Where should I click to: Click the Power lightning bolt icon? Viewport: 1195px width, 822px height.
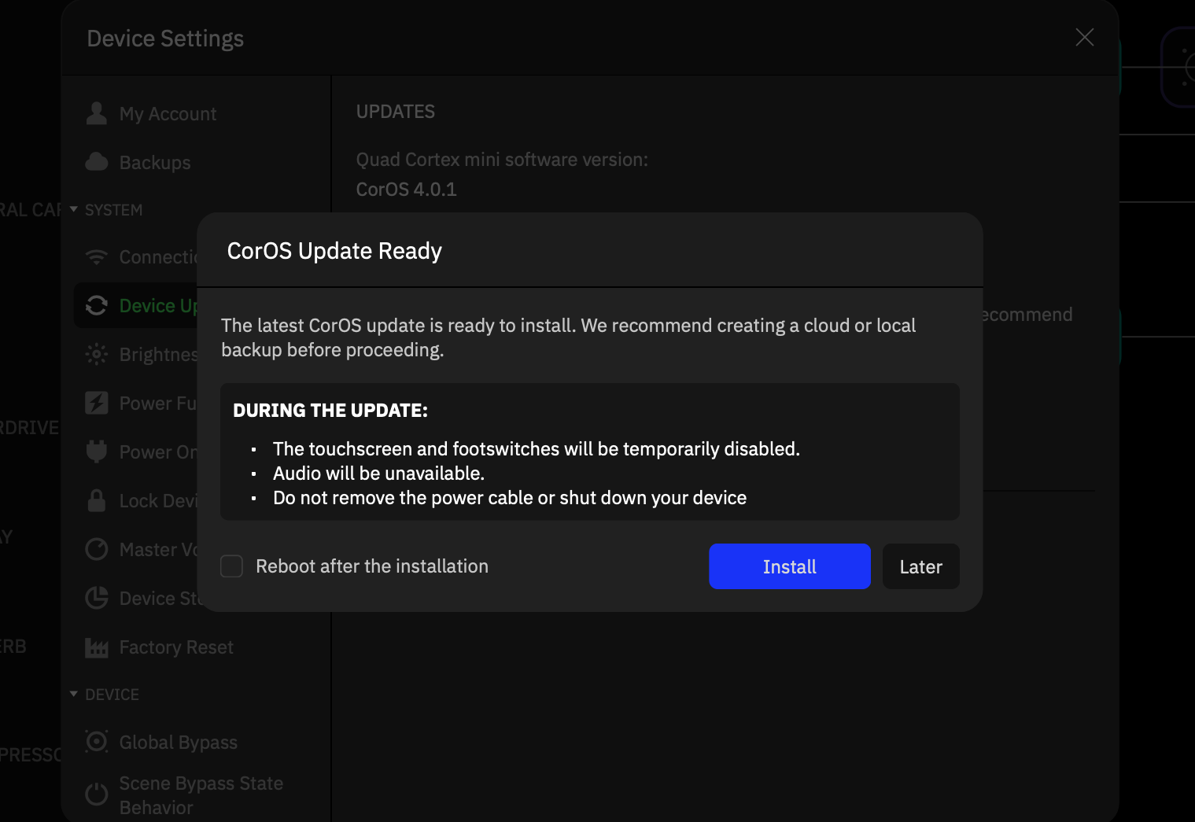97,403
